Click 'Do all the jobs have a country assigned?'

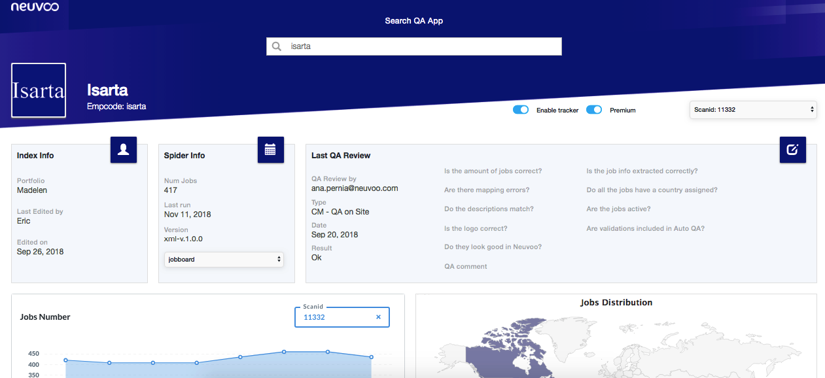tap(652, 190)
